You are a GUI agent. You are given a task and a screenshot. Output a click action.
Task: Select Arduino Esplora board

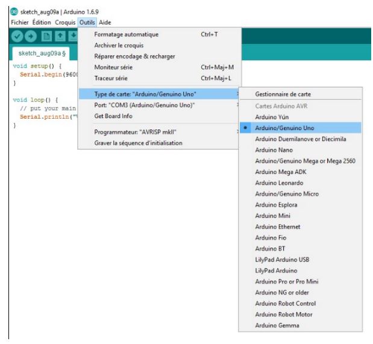coord(301,205)
